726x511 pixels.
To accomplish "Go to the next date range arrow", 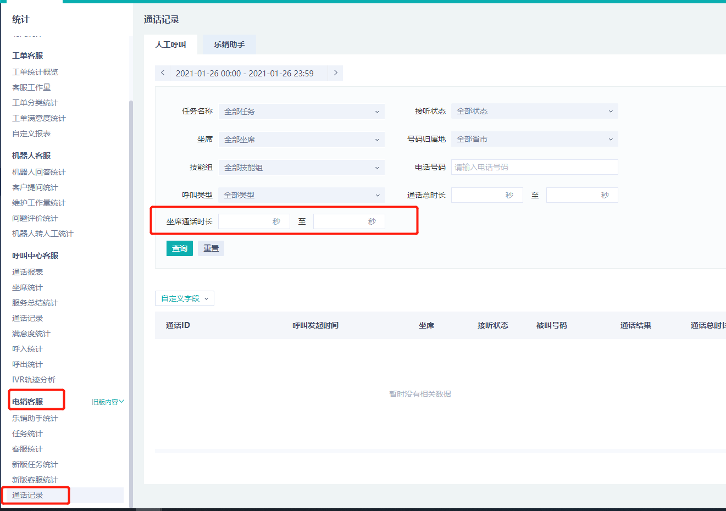I will tap(335, 73).
